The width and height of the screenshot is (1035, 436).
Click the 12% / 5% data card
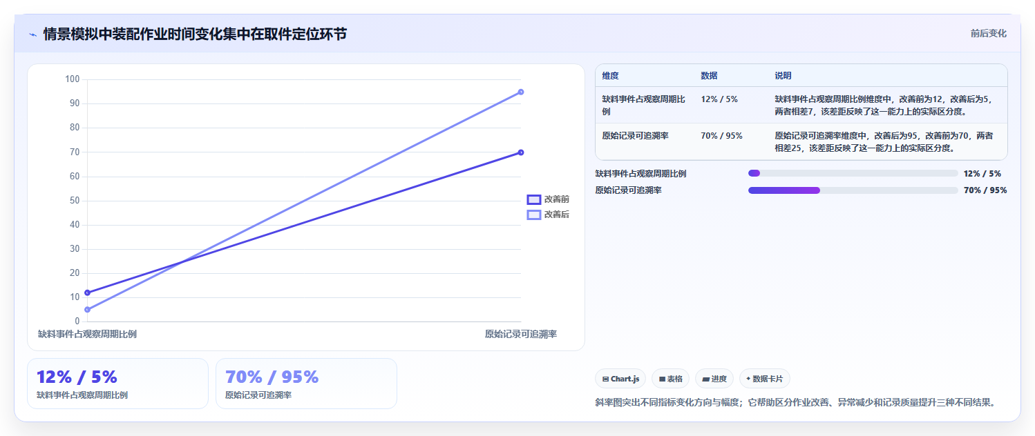(x=117, y=384)
